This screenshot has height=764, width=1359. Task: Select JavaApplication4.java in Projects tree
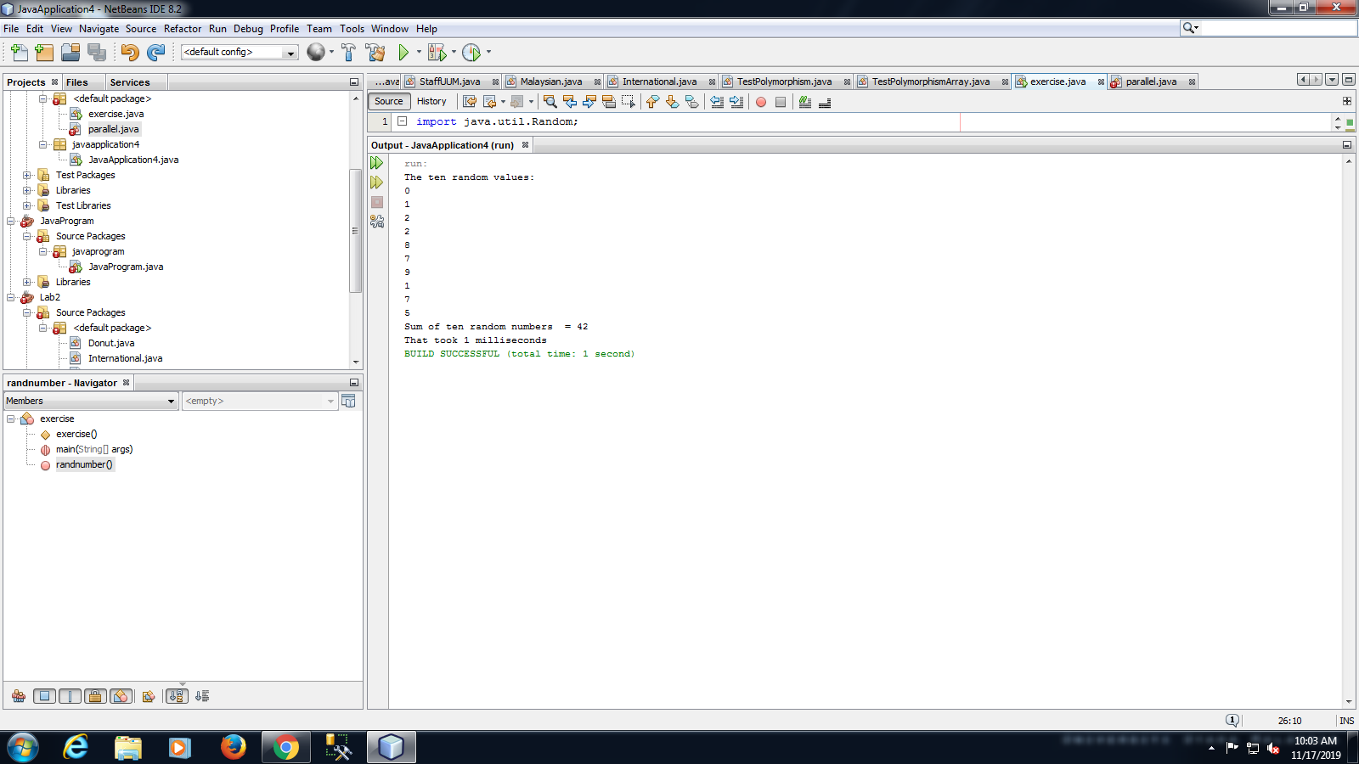click(x=133, y=160)
